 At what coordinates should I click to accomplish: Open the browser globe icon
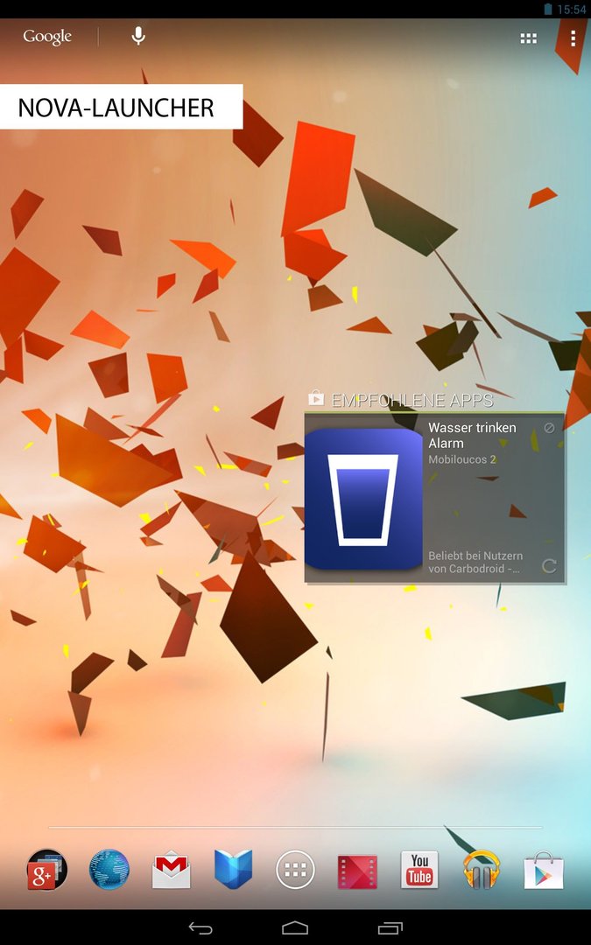tap(109, 869)
